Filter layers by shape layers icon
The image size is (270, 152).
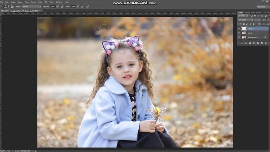(x=262, y=16)
